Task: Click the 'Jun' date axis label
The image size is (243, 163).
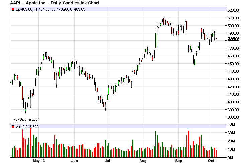Action: [75, 161]
